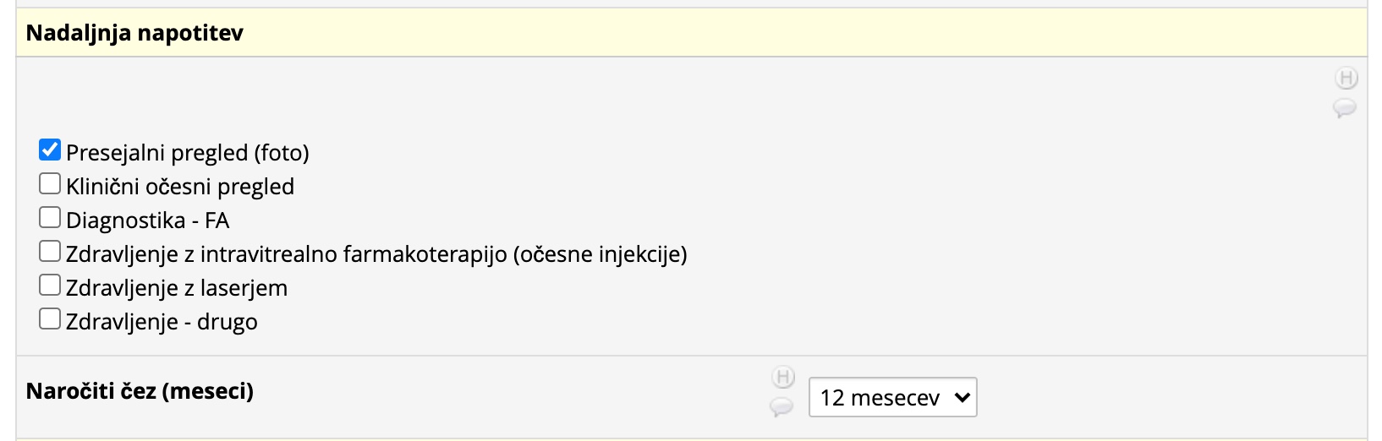
Task: Open the comment bubble for Nadaljnja napotitev
Action: [x=1345, y=107]
